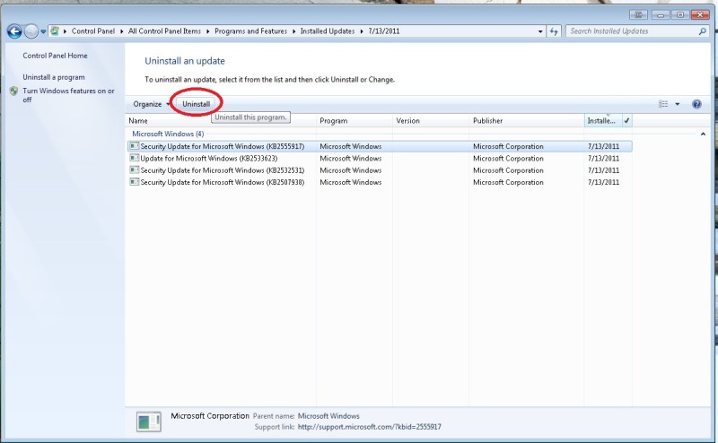Collapse the Microsoft Windows group with the chevron
The image size is (718, 443).
(x=703, y=135)
